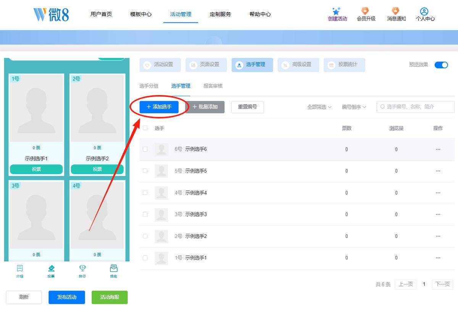Toggle the 预览效果 switch
This screenshot has width=458, height=310.
tap(441, 65)
